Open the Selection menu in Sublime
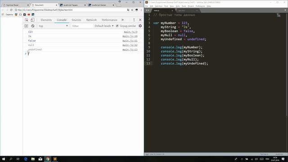The width and height of the screenshot is (288, 162). point(158,6)
